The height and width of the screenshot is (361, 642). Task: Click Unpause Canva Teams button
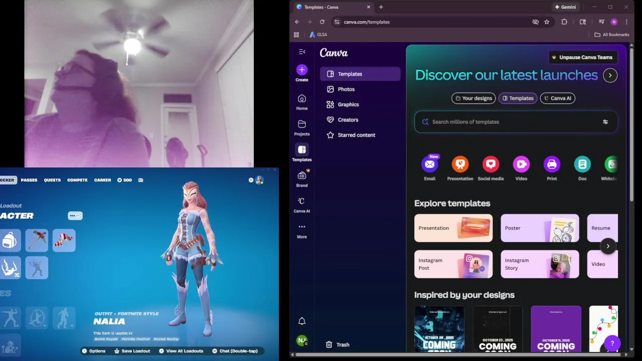582,57
